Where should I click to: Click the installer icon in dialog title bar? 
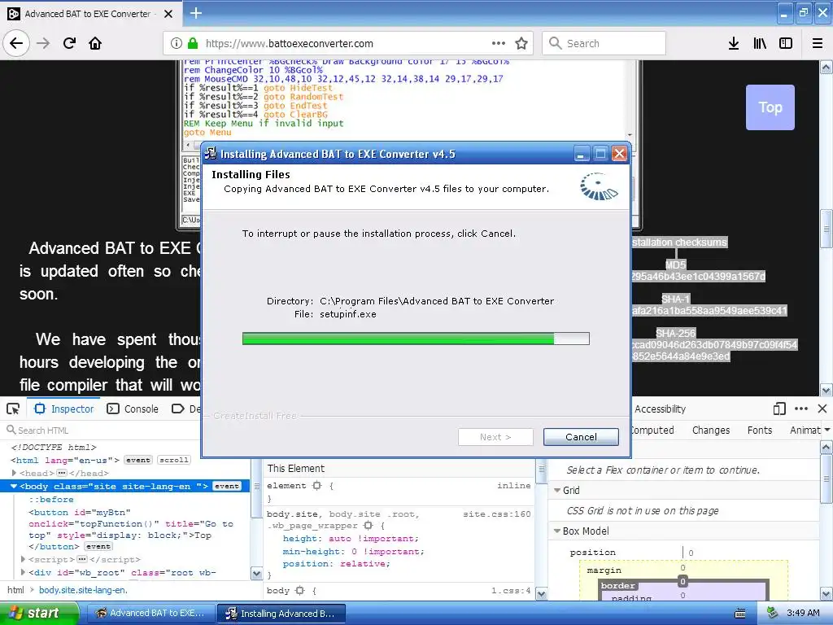tap(211, 154)
